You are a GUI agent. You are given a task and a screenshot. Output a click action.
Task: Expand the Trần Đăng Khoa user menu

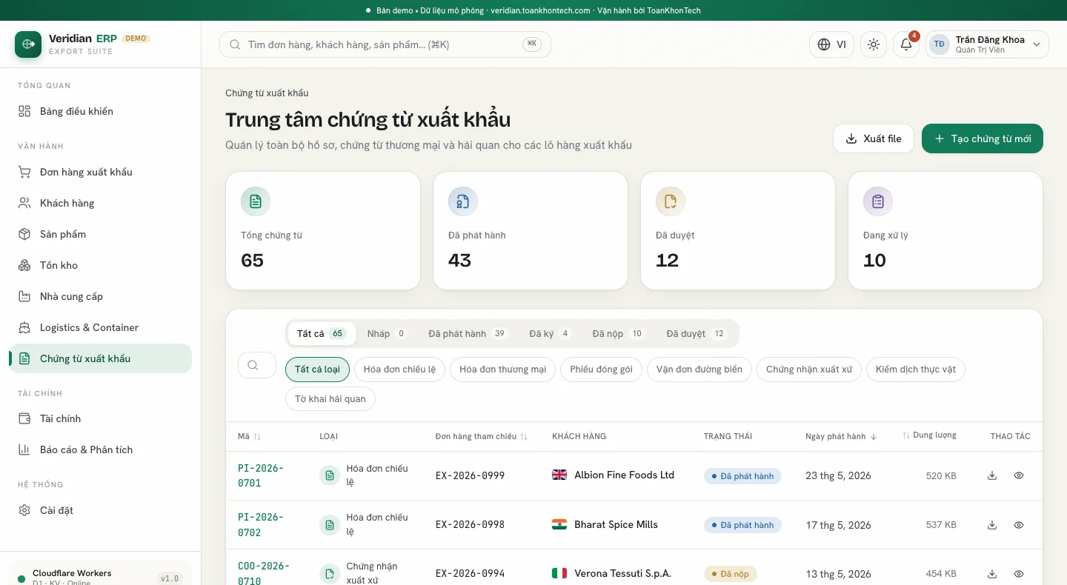coord(987,44)
